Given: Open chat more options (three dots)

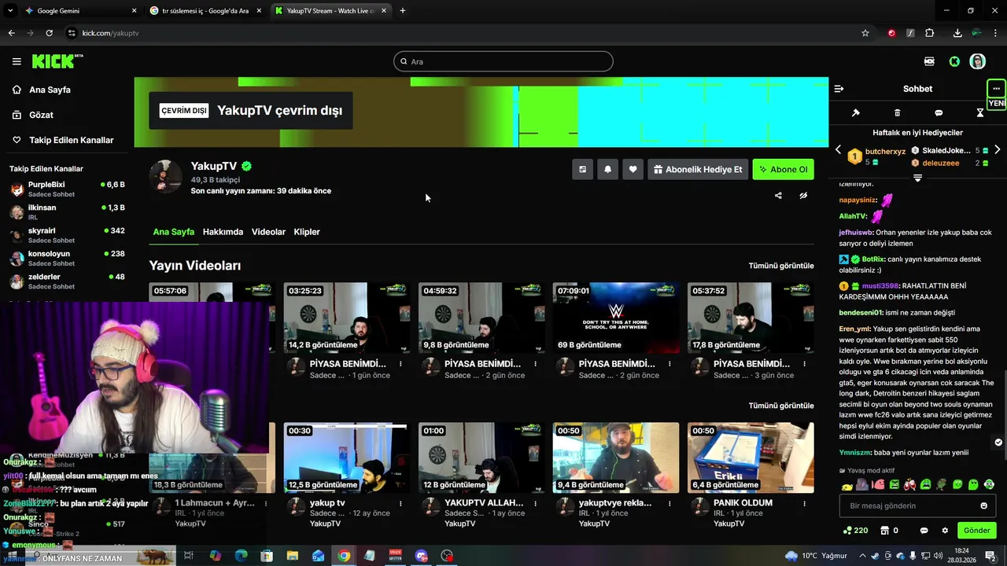Looking at the screenshot, I should pyautogui.click(x=996, y=88).
